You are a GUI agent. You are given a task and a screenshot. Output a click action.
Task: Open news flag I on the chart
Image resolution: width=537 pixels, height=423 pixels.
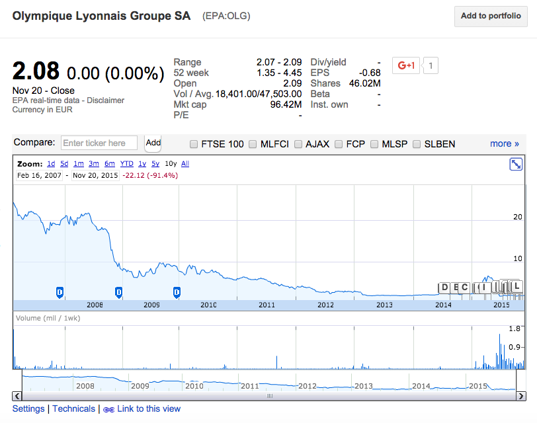[484, 288]
